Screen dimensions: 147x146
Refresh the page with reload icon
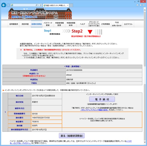click(x=41, y=5)
